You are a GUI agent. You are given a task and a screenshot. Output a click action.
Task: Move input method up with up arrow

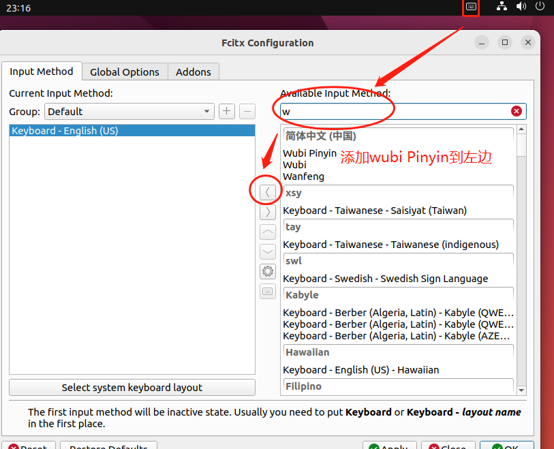pyautogui.click(x=268, y=232)
